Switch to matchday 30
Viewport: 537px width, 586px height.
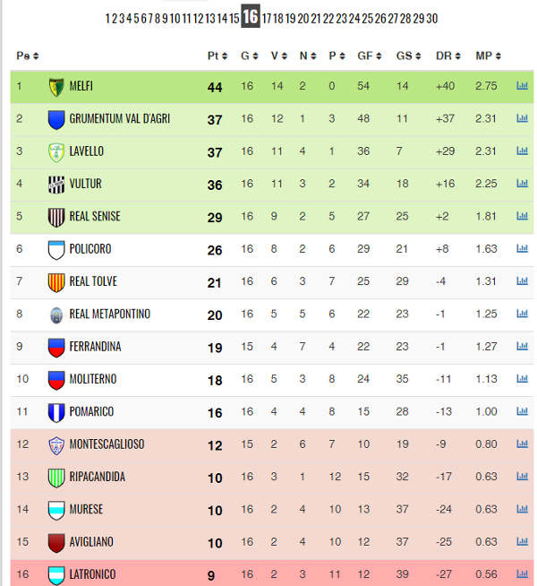[431, 18]
